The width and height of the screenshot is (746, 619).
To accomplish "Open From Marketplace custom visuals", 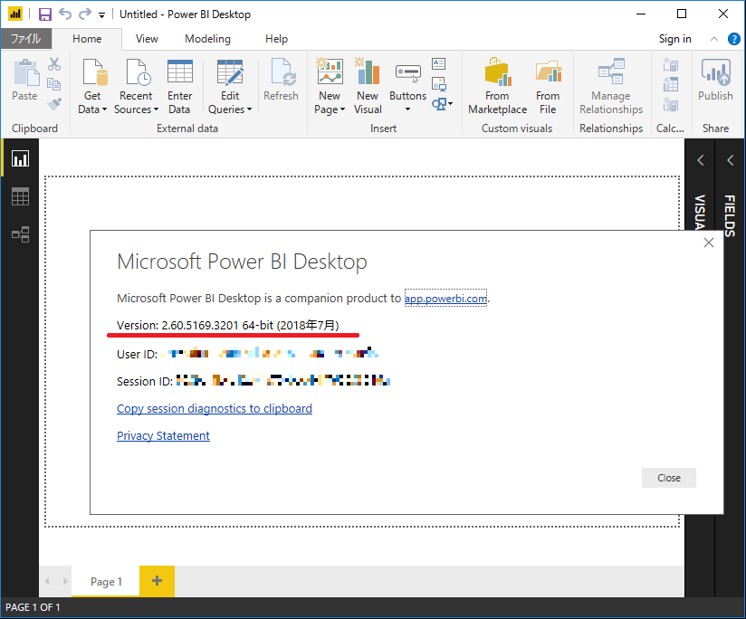I will [x=497, y=74].
